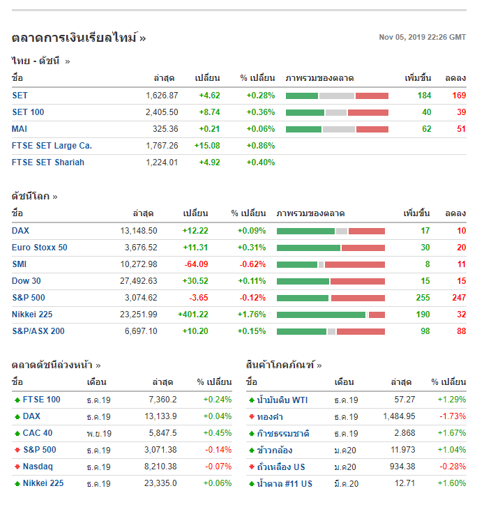
Task: Open ดัชนีโลก section header
Action: (x=34, y=197)
